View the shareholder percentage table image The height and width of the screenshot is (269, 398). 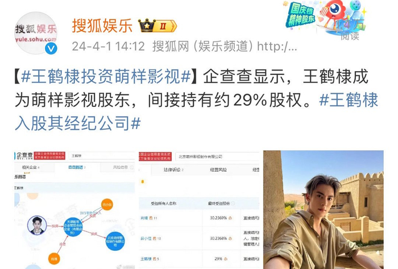pyautogui.click(x=199, y=210)
